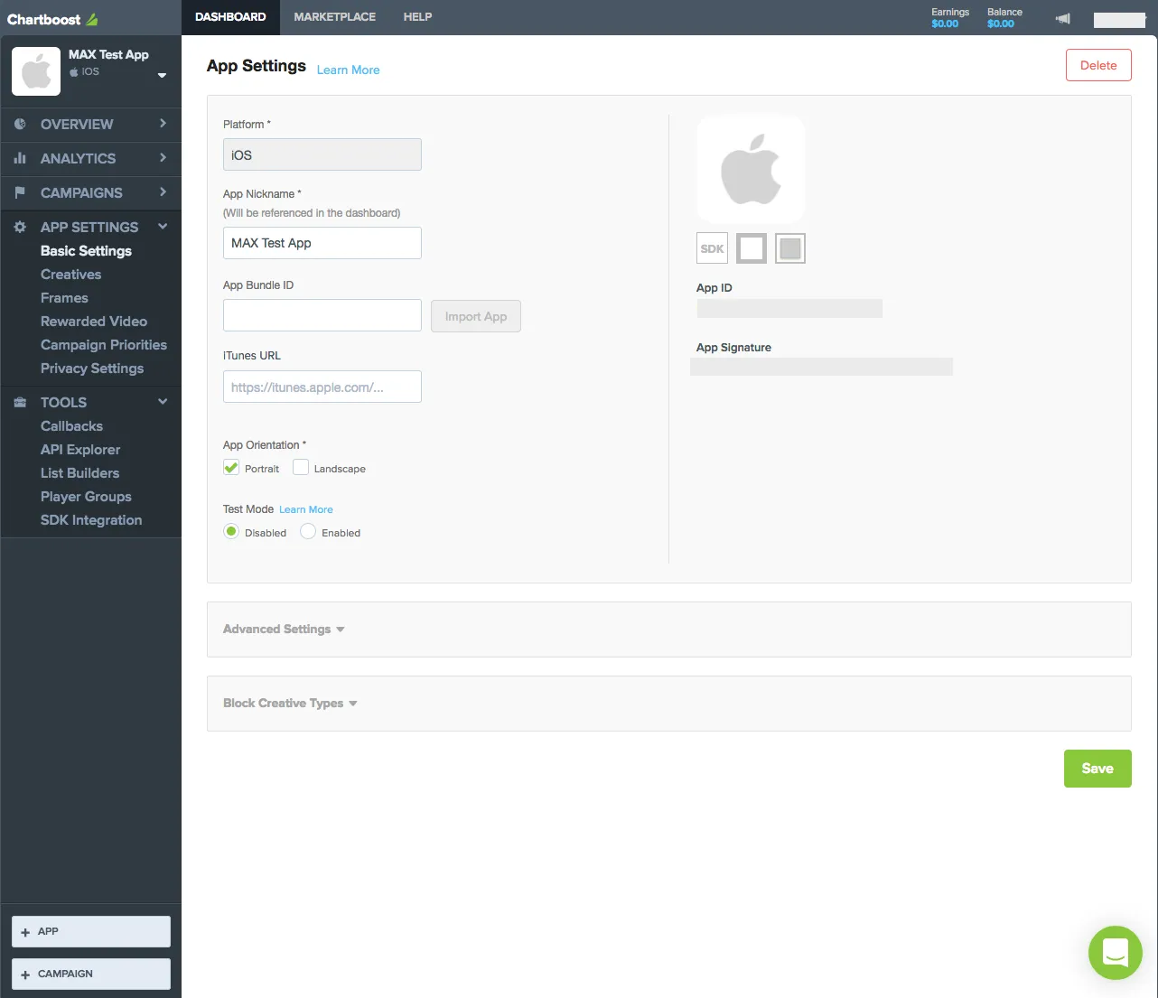
Task: Switch to the Marketplace tab
Action: coord(334,17)
